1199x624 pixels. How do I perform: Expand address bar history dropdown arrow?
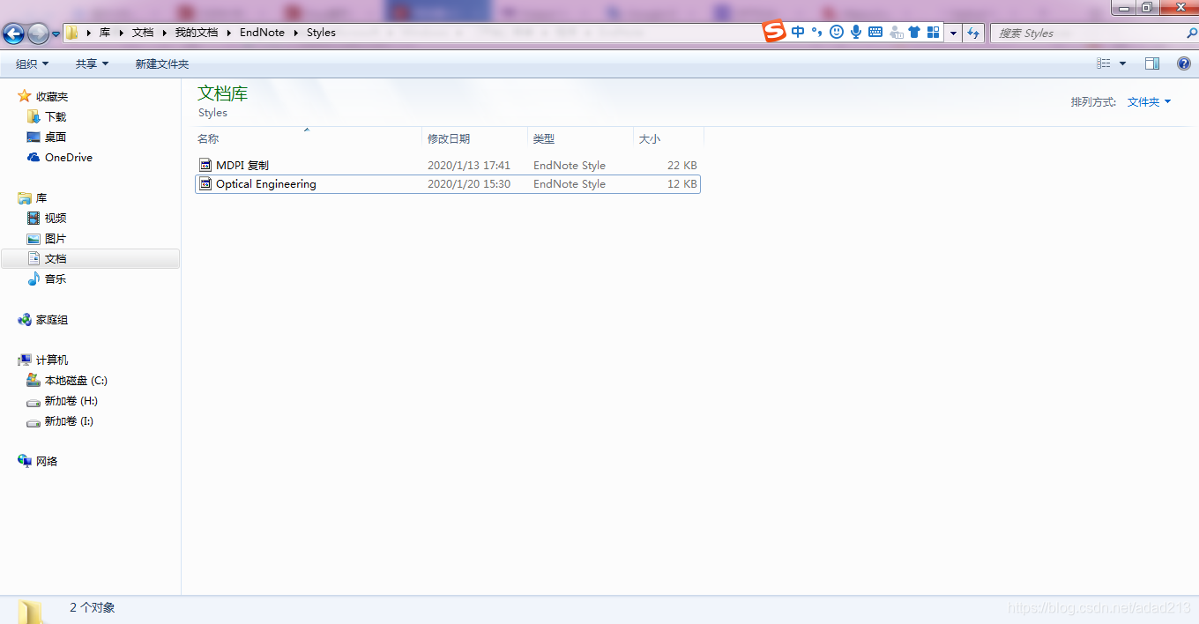point(953,33)
